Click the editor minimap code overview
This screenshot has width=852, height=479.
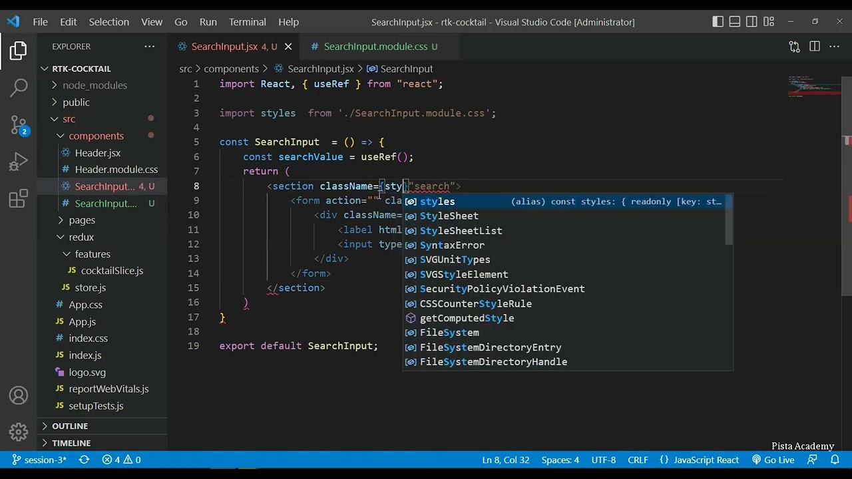coord(815,87)
